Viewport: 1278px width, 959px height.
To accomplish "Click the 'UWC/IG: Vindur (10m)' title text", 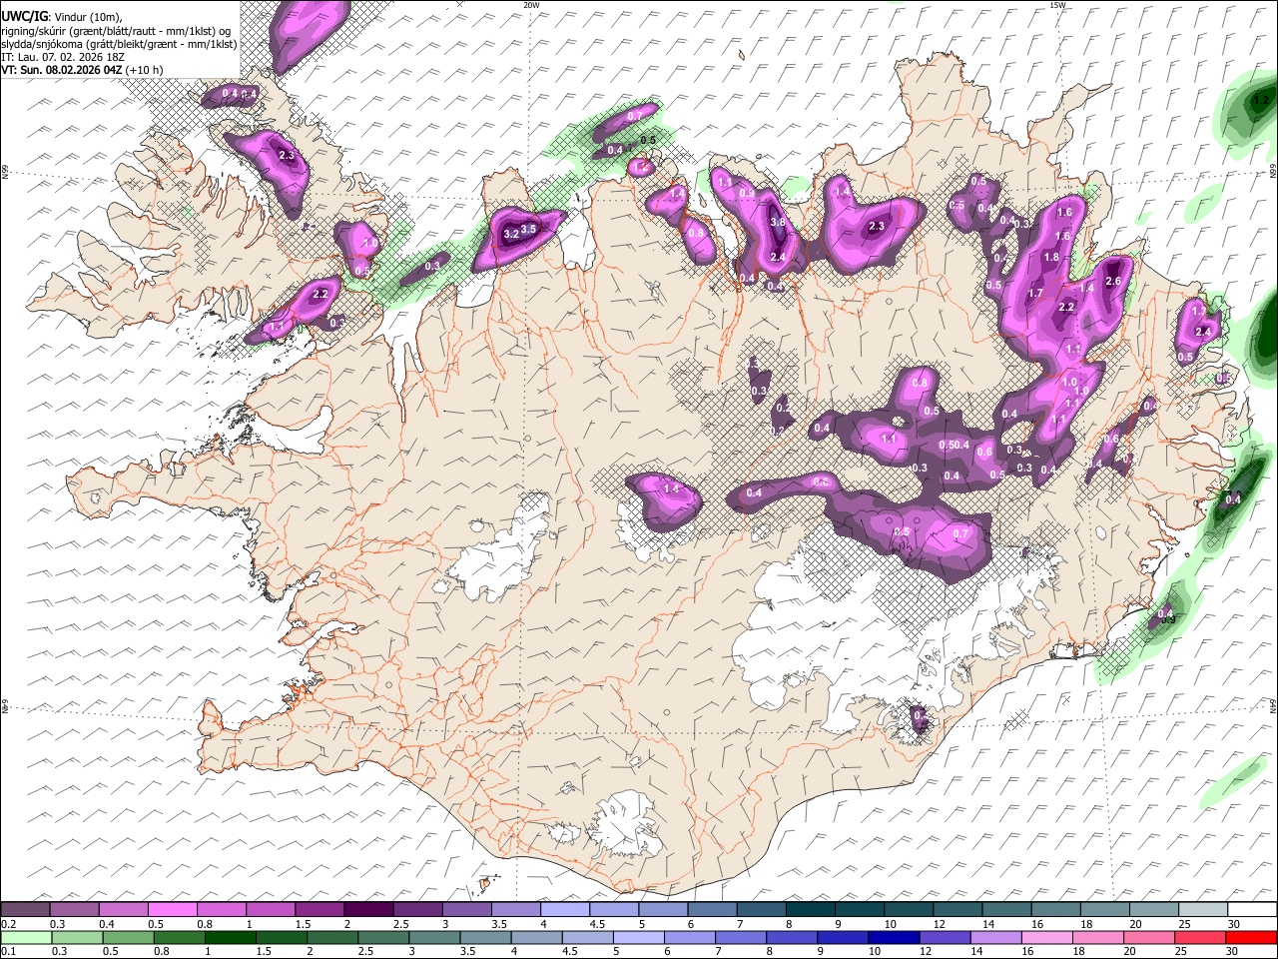I will click(62, 17).
